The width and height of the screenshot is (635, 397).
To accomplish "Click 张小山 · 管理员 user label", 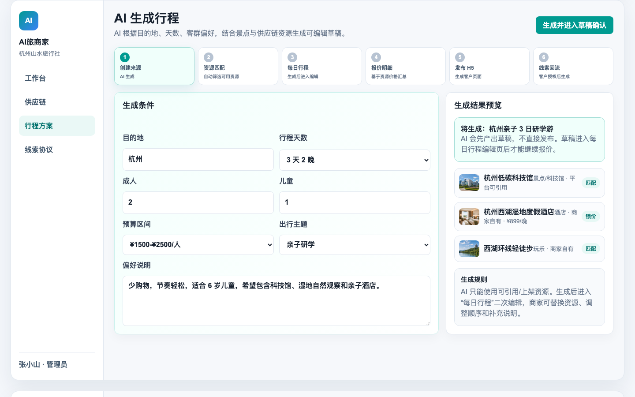I will click(43, 364).
